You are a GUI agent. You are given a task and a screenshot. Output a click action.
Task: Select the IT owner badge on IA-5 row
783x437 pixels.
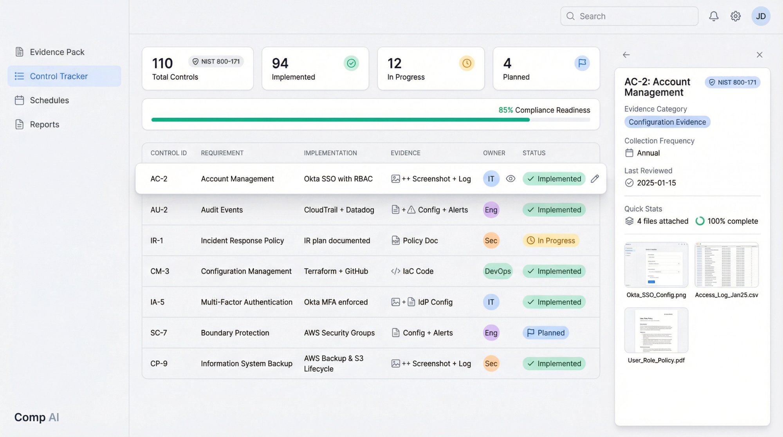tap(491, 302)
